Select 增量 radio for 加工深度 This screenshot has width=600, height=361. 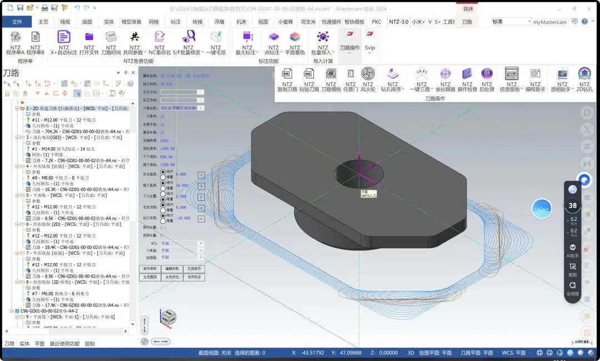[163, 221]
